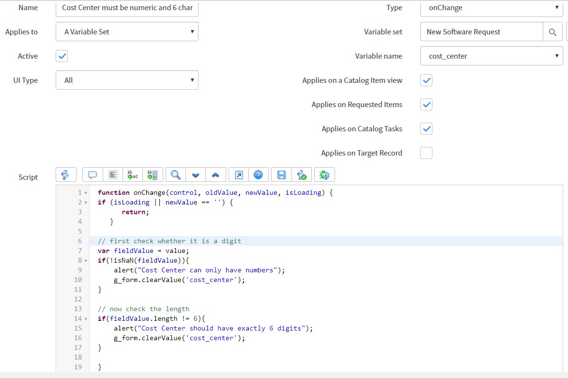Click the 'return;' statement line
This screenshot has height=378, width=568.
135,212
